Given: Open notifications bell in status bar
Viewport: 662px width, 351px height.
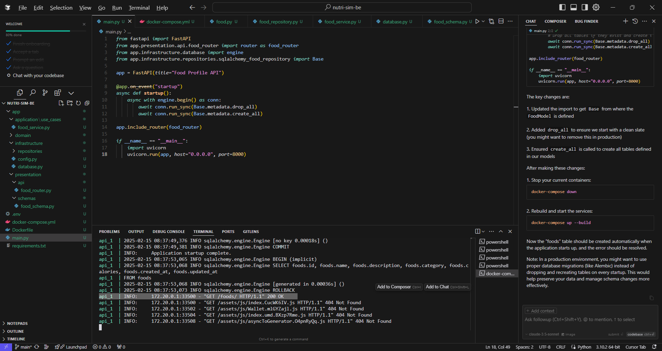Looking at the screenshot, I should 654,347.
